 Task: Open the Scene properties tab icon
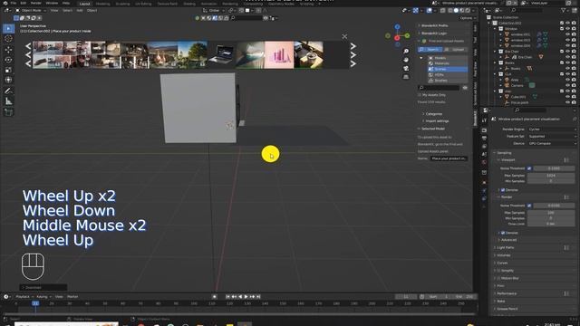coord(484,155)
